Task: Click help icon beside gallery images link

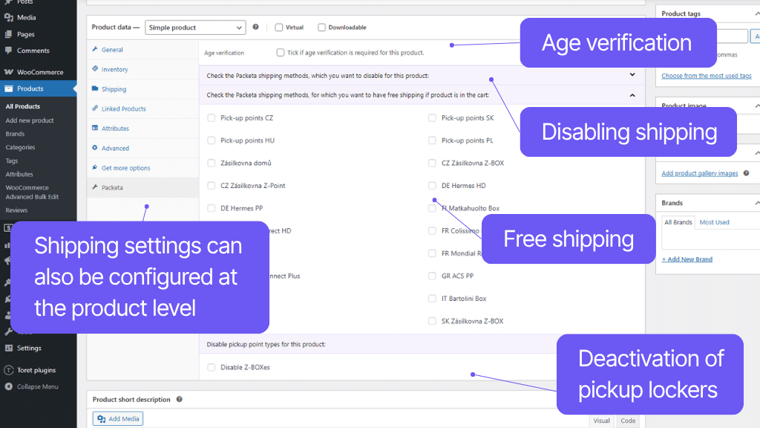Action: tap(747, 173)
